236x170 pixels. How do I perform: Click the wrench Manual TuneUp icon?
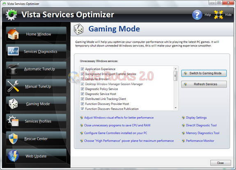pos(13,86)
